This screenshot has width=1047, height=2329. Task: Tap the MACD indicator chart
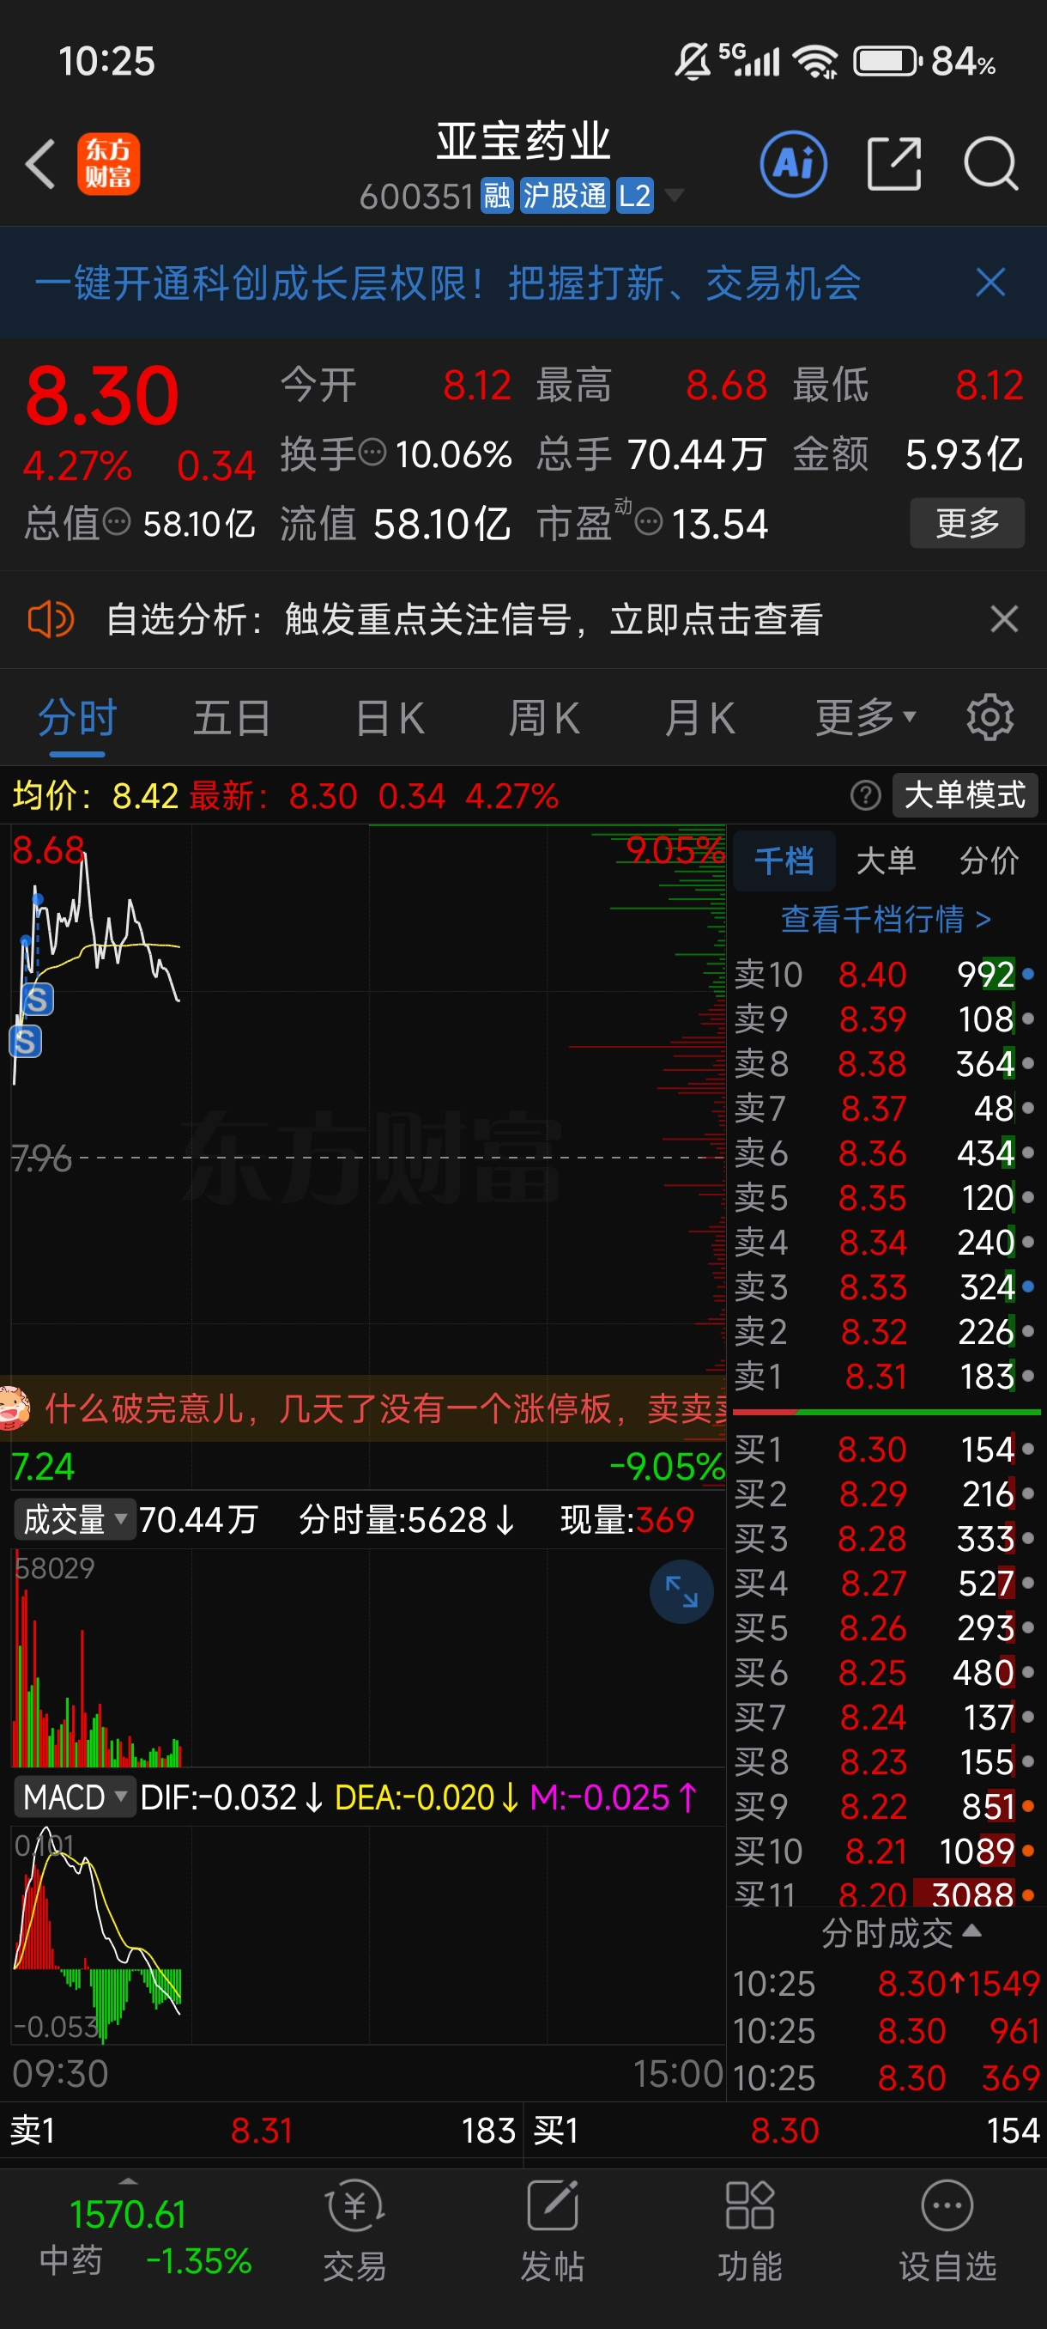[x=367, y=1935]
